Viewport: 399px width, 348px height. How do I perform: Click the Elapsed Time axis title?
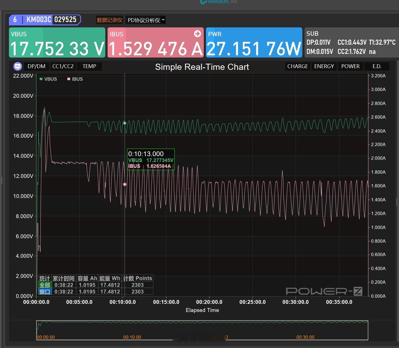coord(202,310)
